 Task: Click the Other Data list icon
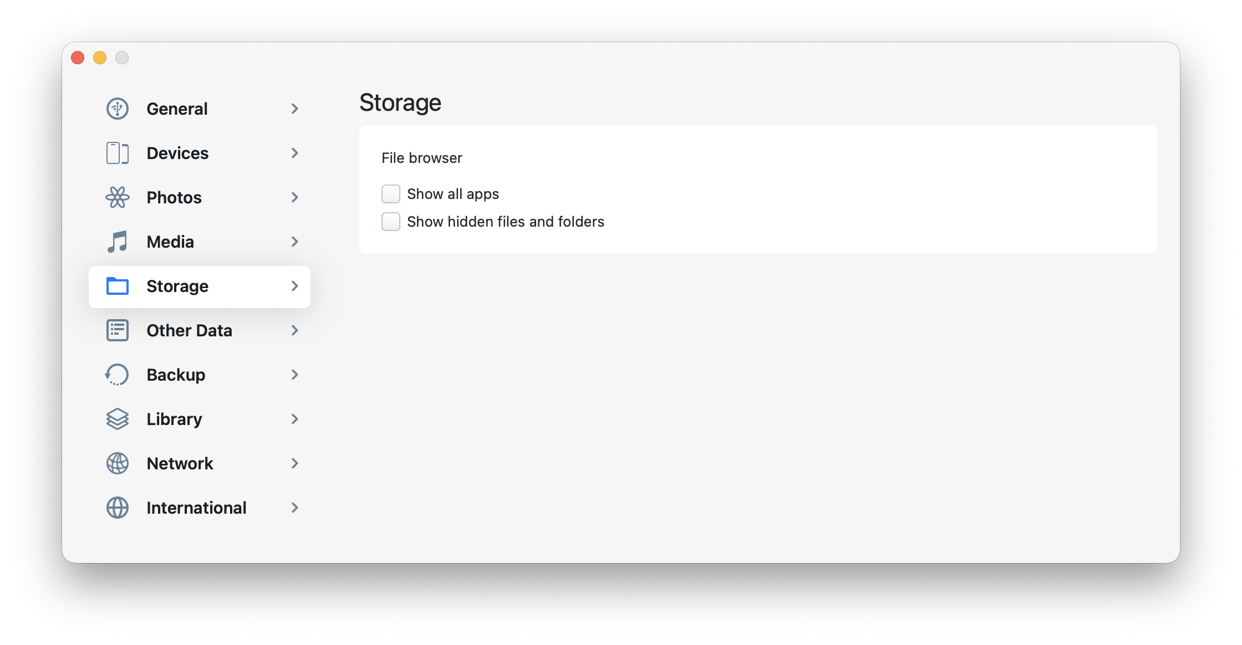118,330
